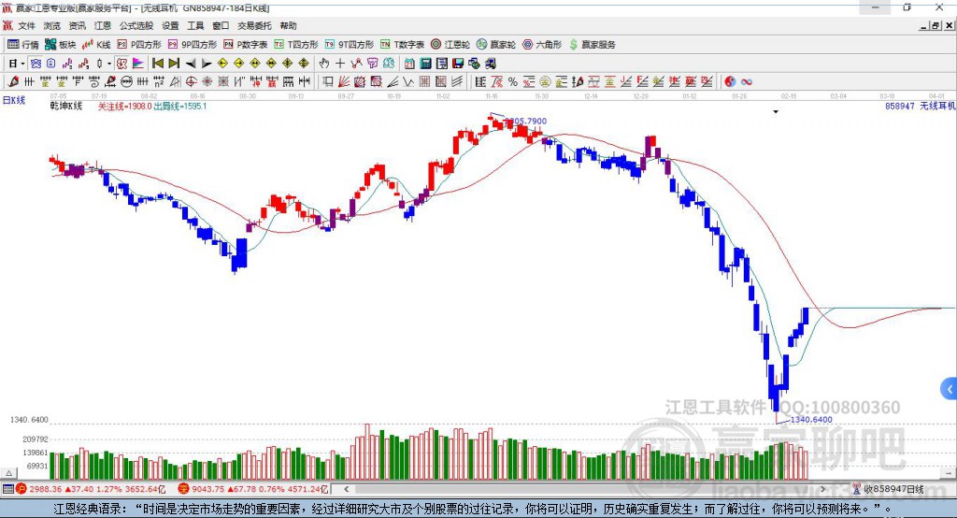Open the 江恩 menu
The width and height of the screenshot is (957, 518).
tap(103, 25)
